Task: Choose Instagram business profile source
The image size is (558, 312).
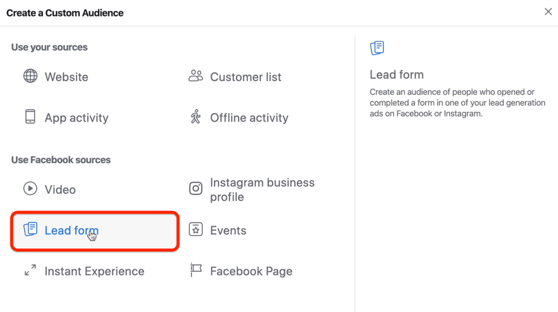Action: click(262, 190)
